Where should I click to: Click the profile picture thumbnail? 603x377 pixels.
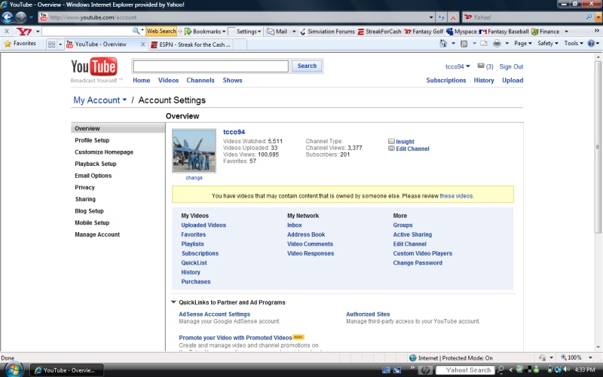[194, 151]
